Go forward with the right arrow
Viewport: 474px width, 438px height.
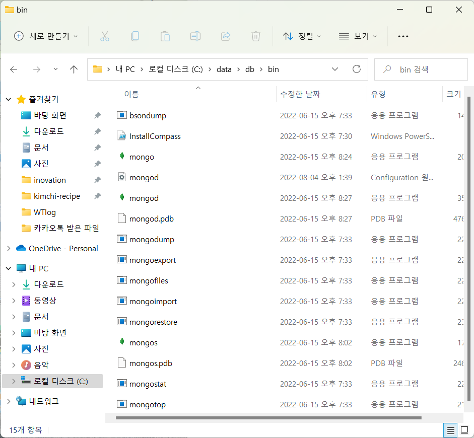(x=37, y=69)
